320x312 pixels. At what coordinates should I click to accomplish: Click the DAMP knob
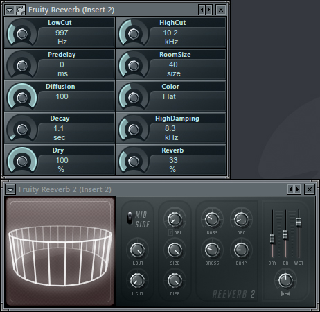(241, 250)
